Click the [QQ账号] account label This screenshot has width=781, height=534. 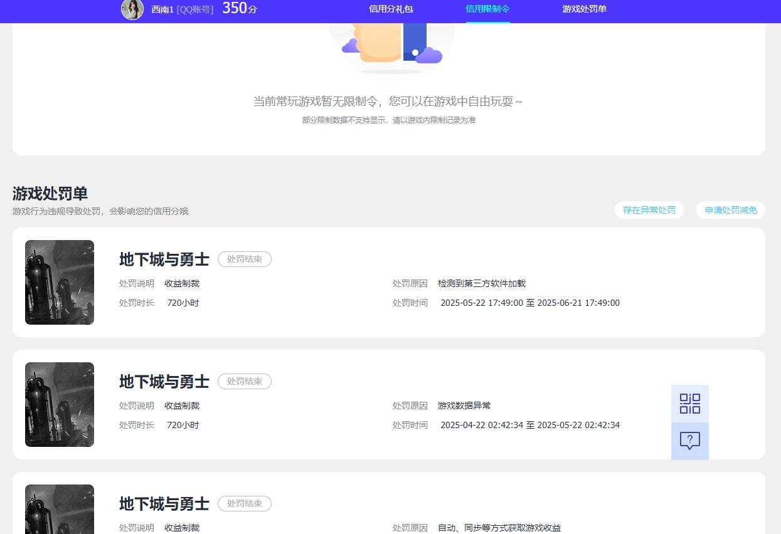[194, 10]
